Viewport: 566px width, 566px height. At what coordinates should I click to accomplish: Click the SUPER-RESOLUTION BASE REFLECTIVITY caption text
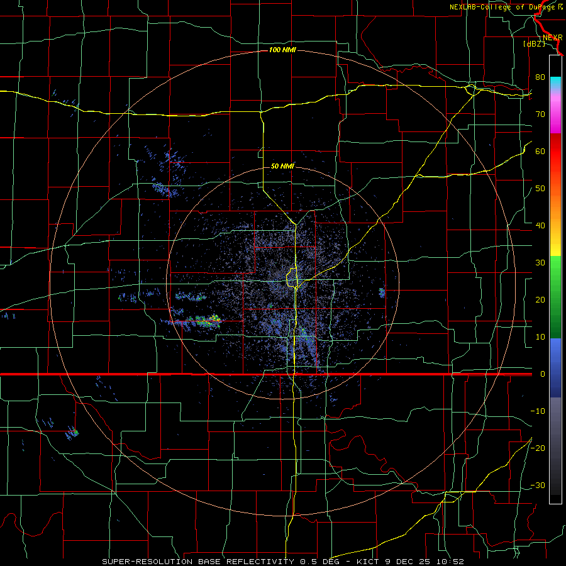(x=198, y=562)
